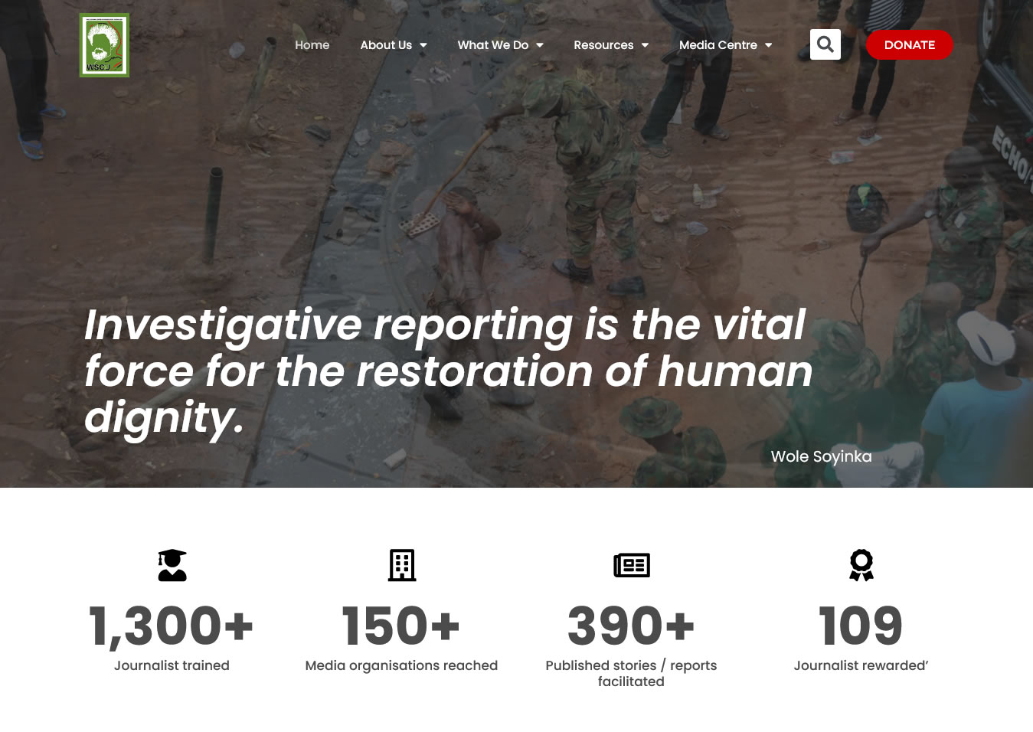This screenshot has width=1033, height=732.
Task: Expand the What We Do dropdown arrow
Action: coord(540,45)
